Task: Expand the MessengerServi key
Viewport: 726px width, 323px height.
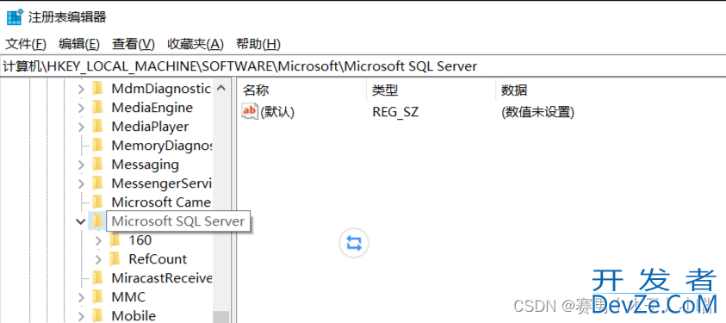Action: pyautogui.click(x=82, y=183)
